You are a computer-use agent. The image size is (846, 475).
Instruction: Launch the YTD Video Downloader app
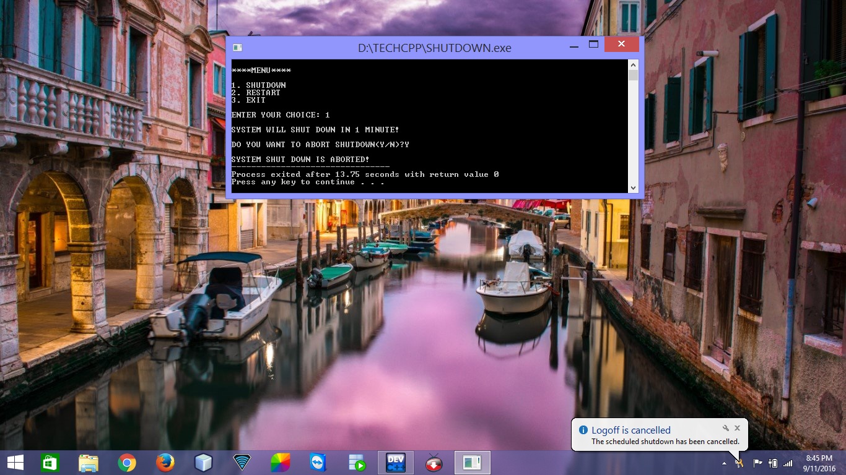[434, 463]
